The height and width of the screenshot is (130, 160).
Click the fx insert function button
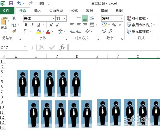pyautogui.click(x=62, y=47)
